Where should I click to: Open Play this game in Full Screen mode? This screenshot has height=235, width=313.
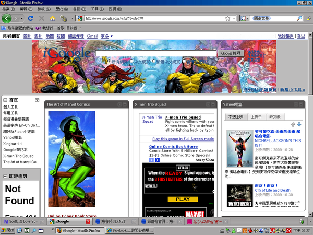pyautogui.click(x=183, y=139)
